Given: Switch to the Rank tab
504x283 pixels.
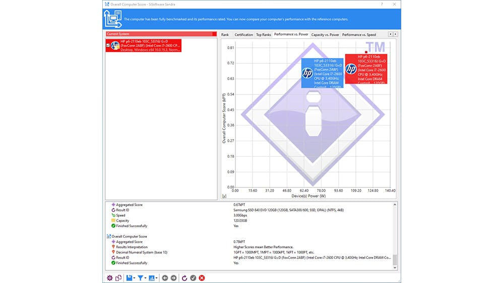Looking at the screenshot, I should click(x=225, y=35).
